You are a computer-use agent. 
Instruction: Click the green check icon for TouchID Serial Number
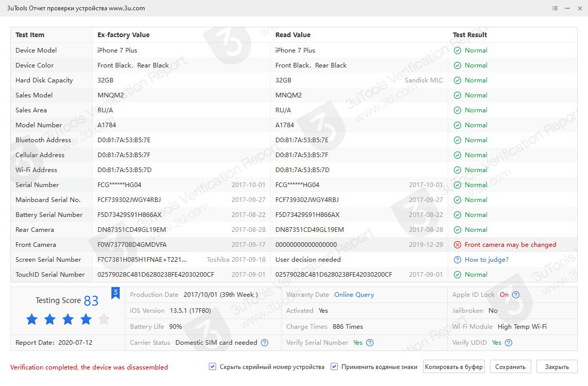tap(458, 275)
